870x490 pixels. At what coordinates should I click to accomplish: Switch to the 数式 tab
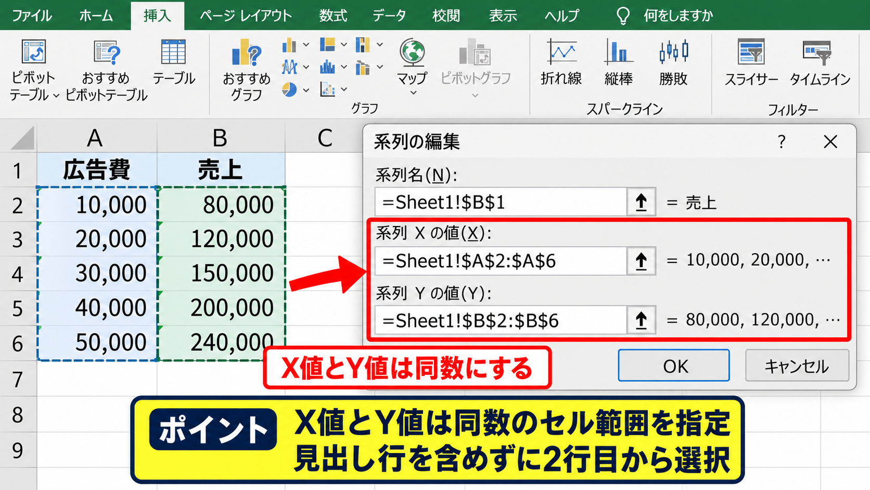(333, 16)
